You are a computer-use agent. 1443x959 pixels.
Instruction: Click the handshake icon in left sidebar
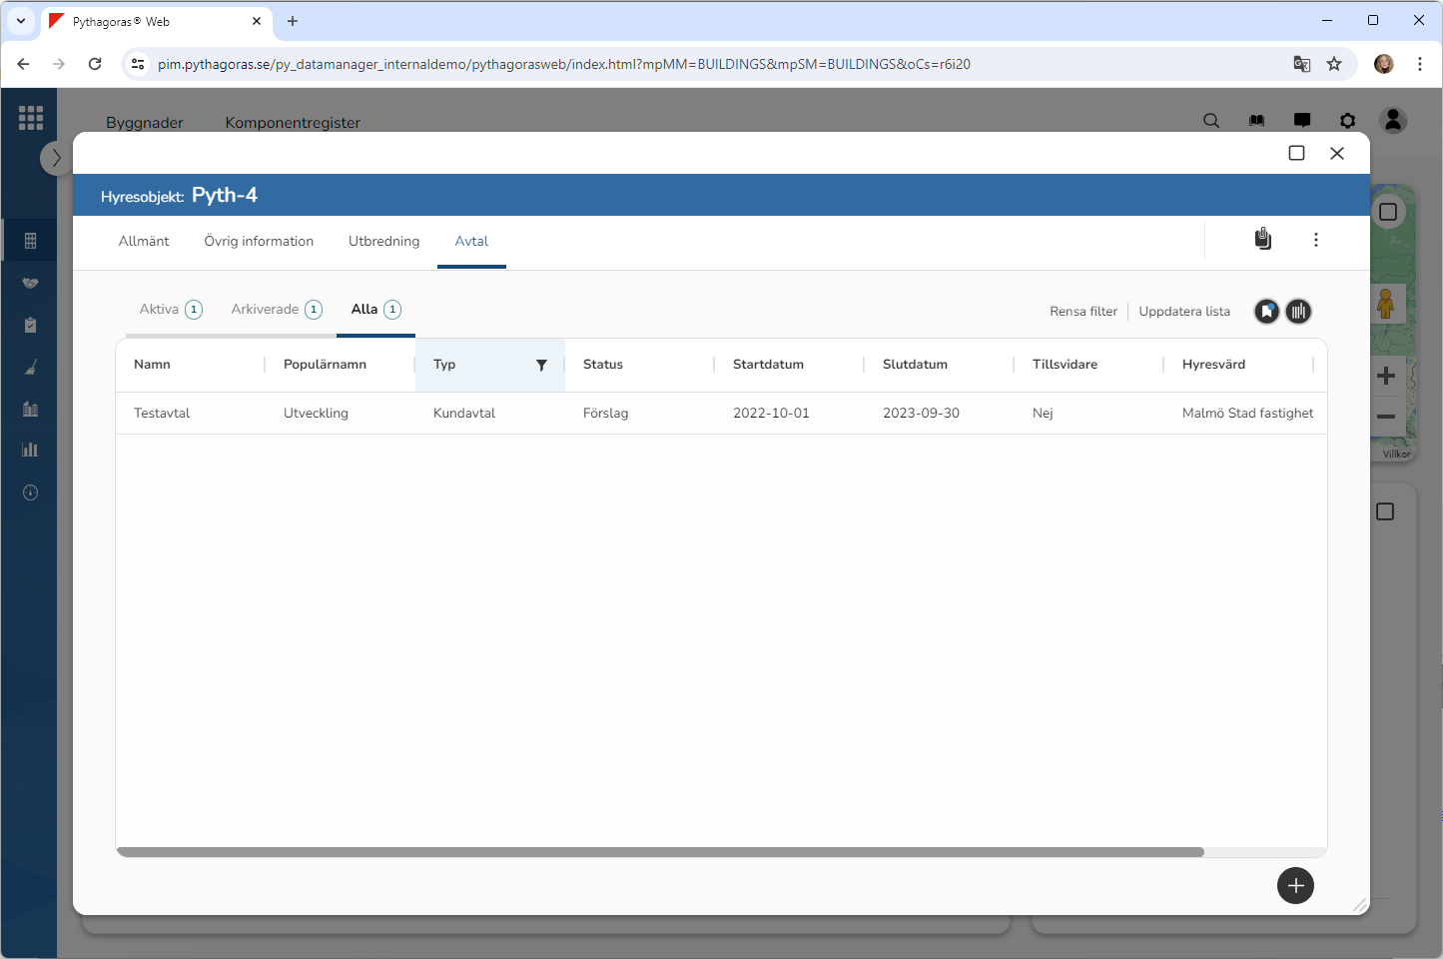pyautogui.click(x=31, y=283)
